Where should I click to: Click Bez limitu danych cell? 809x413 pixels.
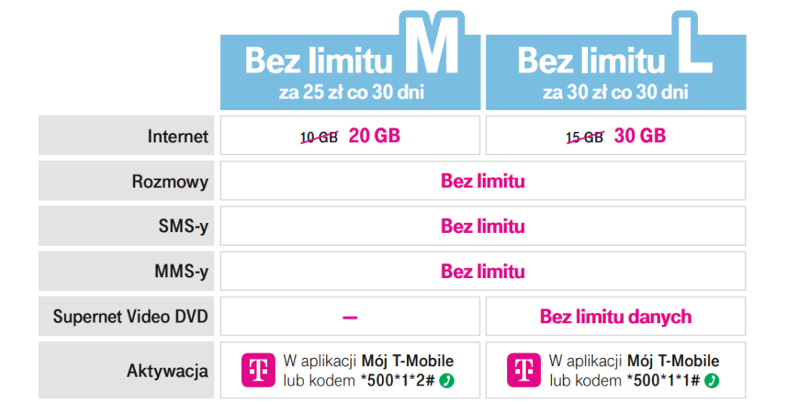616,317
